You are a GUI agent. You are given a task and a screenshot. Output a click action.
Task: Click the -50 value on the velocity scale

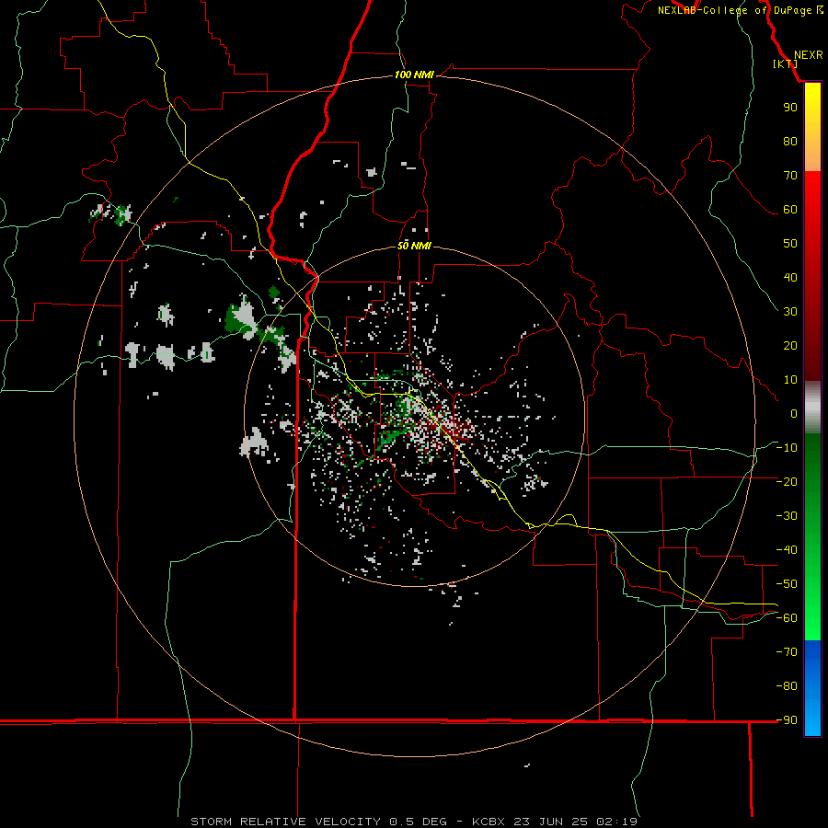(787, 584)
